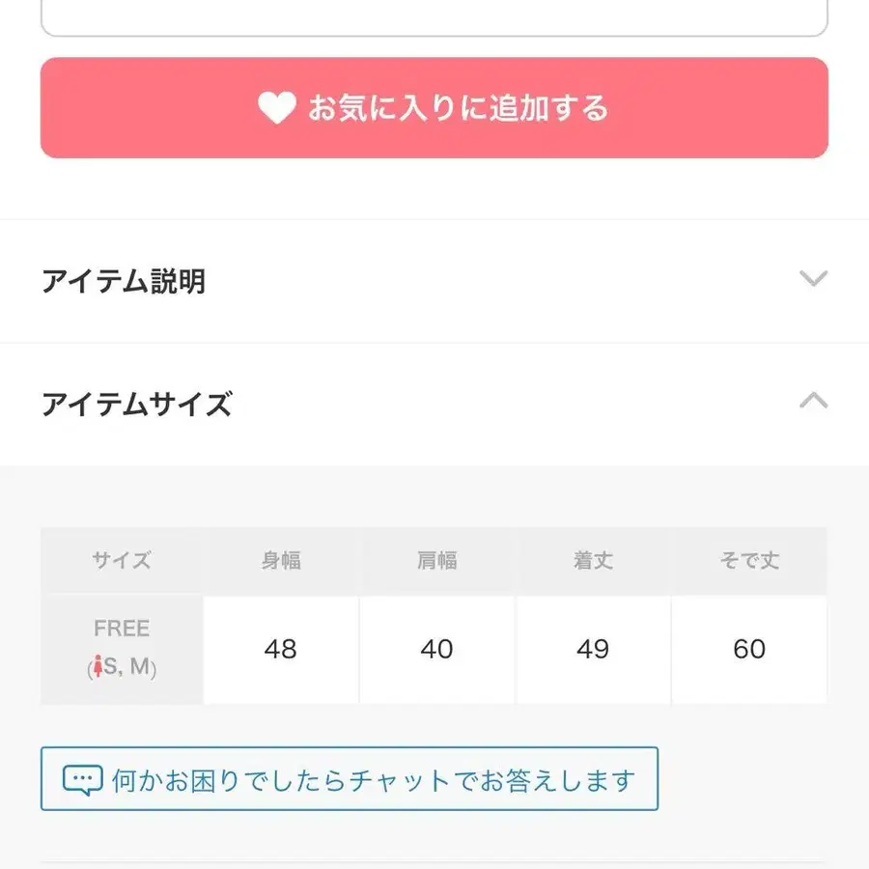
Task: Click the heart icon in the favorites button
Action: click(278, 108)
